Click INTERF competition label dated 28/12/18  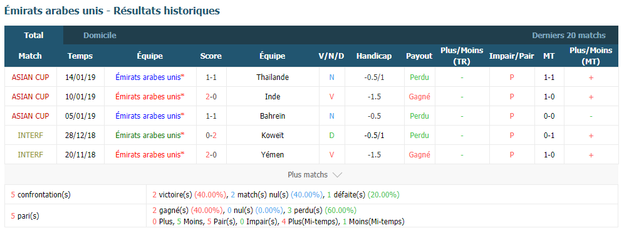pos(31,136)
